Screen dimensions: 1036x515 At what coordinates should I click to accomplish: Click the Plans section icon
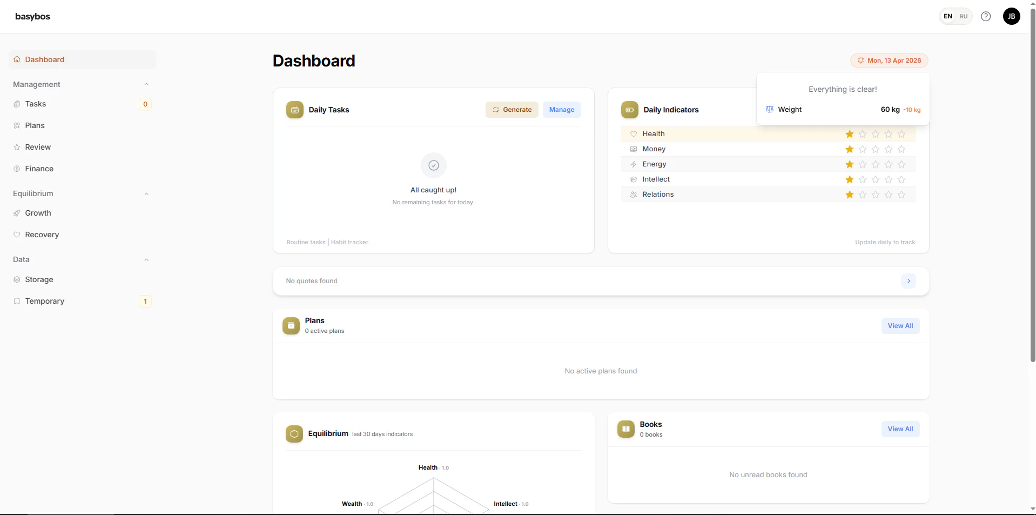[291, 325]
